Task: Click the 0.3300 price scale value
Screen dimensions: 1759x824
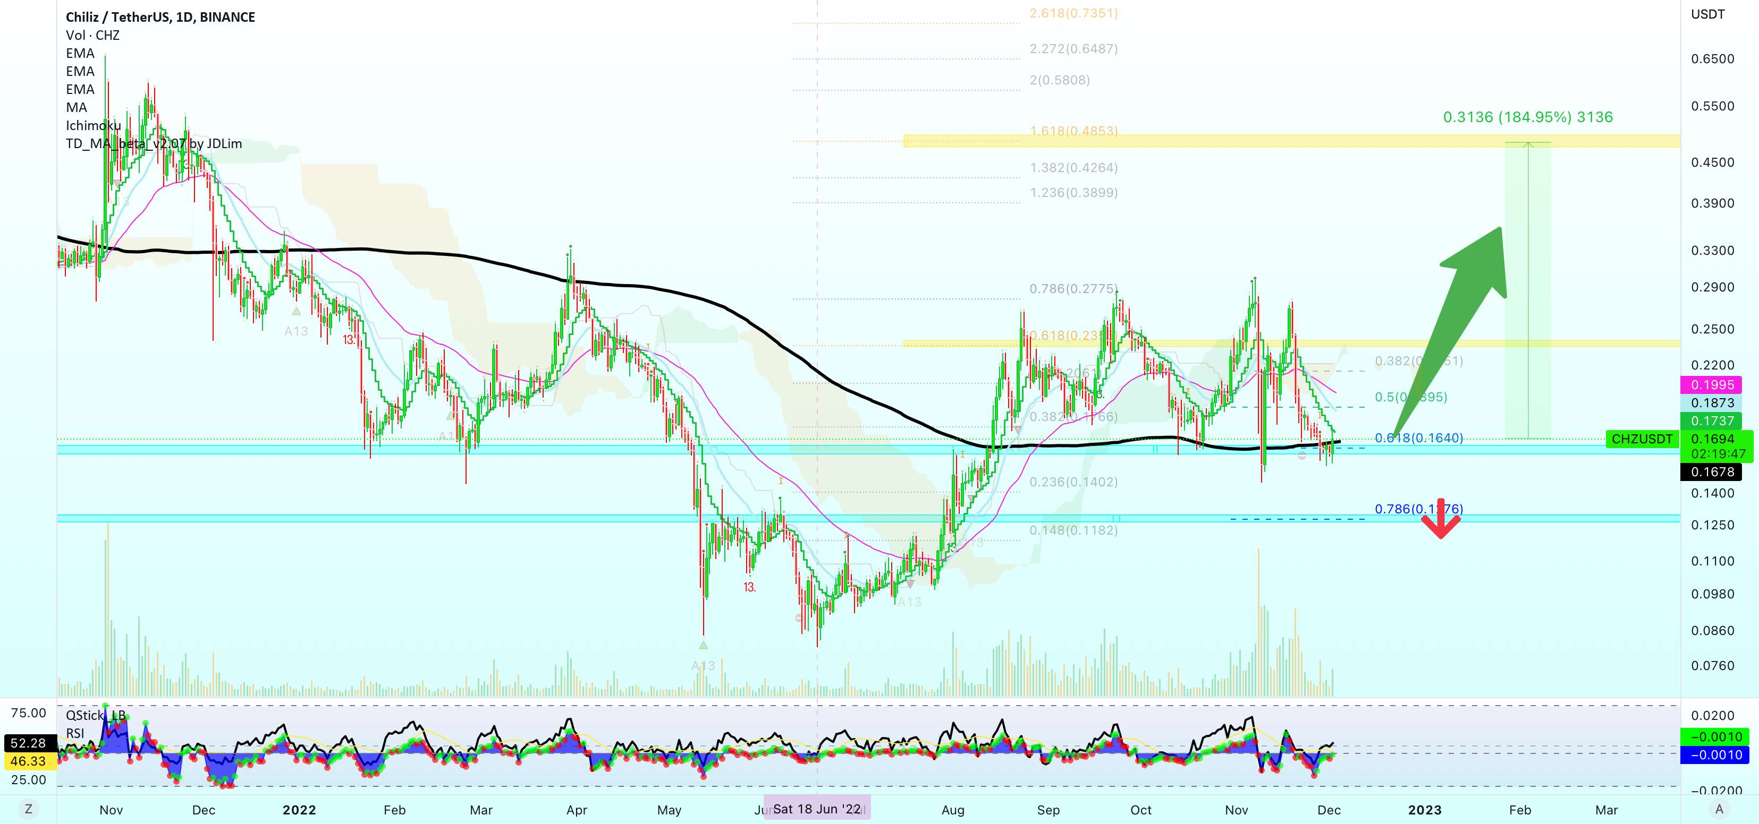Action: click(1712, 251)
